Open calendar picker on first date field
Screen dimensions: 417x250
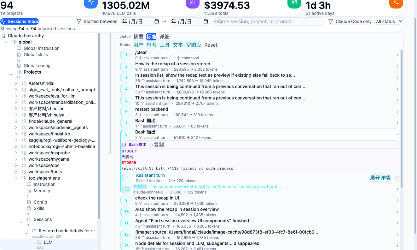pyautogui.click(x=157, y=21)
